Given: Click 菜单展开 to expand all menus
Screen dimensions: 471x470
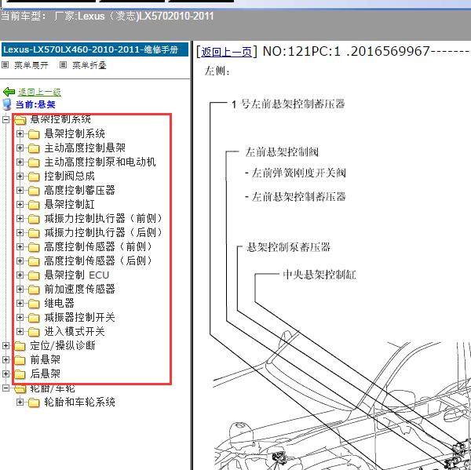Looking at the screenshot, I should point(31,65).
